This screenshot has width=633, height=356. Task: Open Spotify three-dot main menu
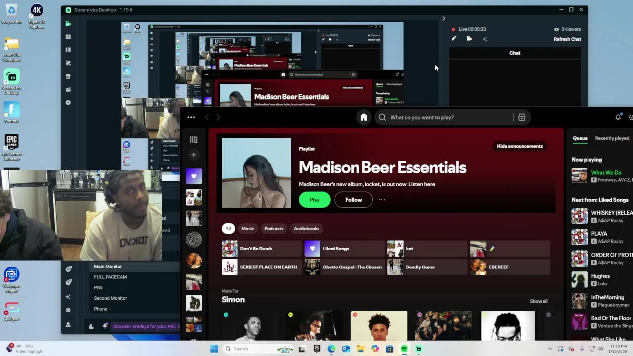tap(191, 117)
